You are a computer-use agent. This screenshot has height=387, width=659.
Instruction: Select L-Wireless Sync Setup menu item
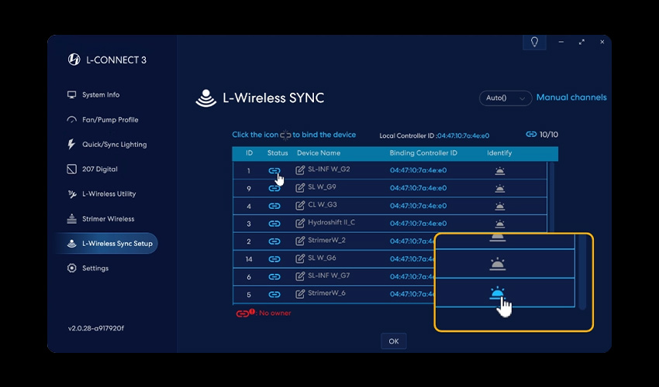point(108,244)
